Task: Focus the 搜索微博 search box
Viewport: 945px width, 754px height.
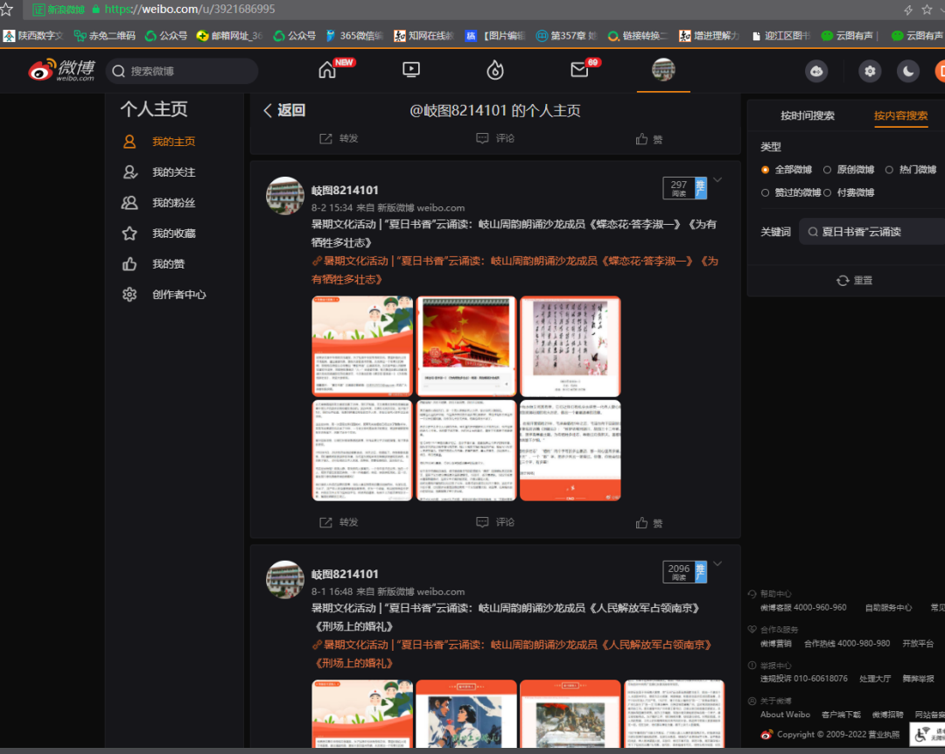Action: (x=182, y=71)
